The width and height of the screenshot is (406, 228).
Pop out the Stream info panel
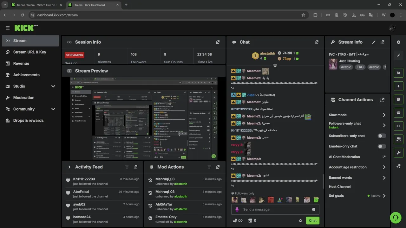click(x=382, y=42)
